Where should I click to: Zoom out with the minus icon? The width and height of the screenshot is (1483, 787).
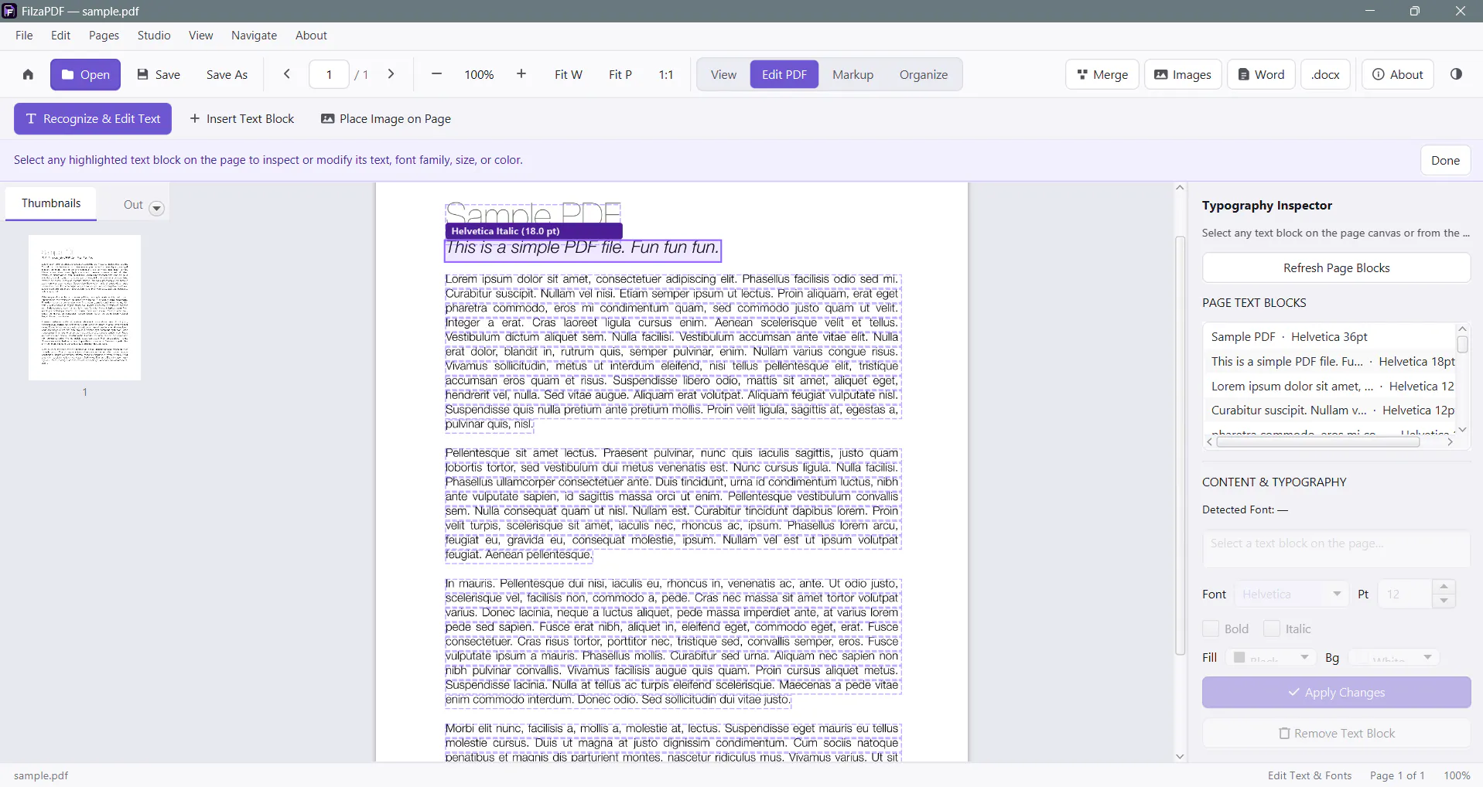coord(436,74)
